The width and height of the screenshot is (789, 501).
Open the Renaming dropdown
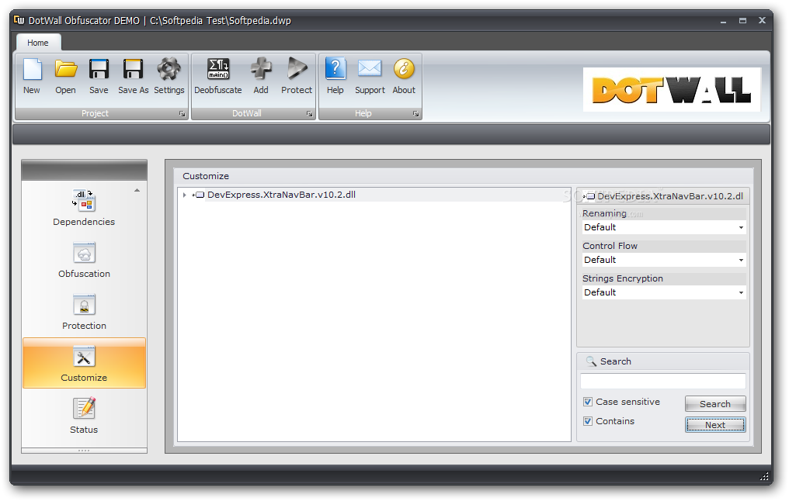664,228
